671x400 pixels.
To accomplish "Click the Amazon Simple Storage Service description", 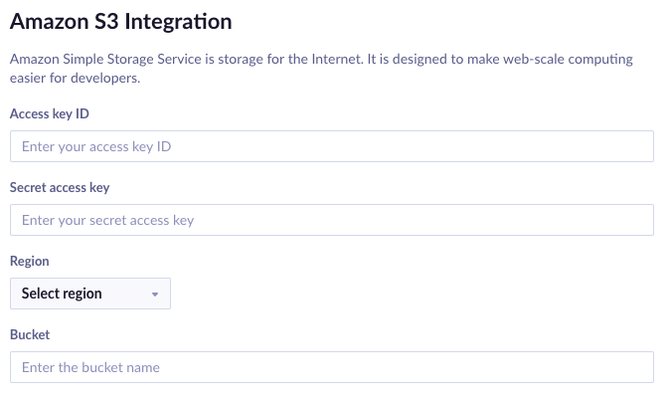I will point(320,60).
